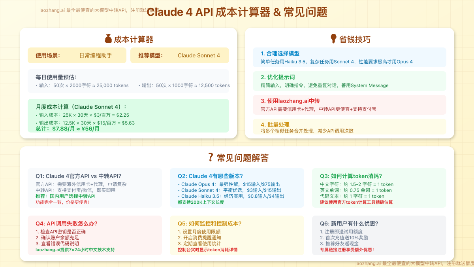This screenshot has height=267, width=474.
Task: Click the question mark icon beside 常见问题解答
Action: click(x=211, y=157)
